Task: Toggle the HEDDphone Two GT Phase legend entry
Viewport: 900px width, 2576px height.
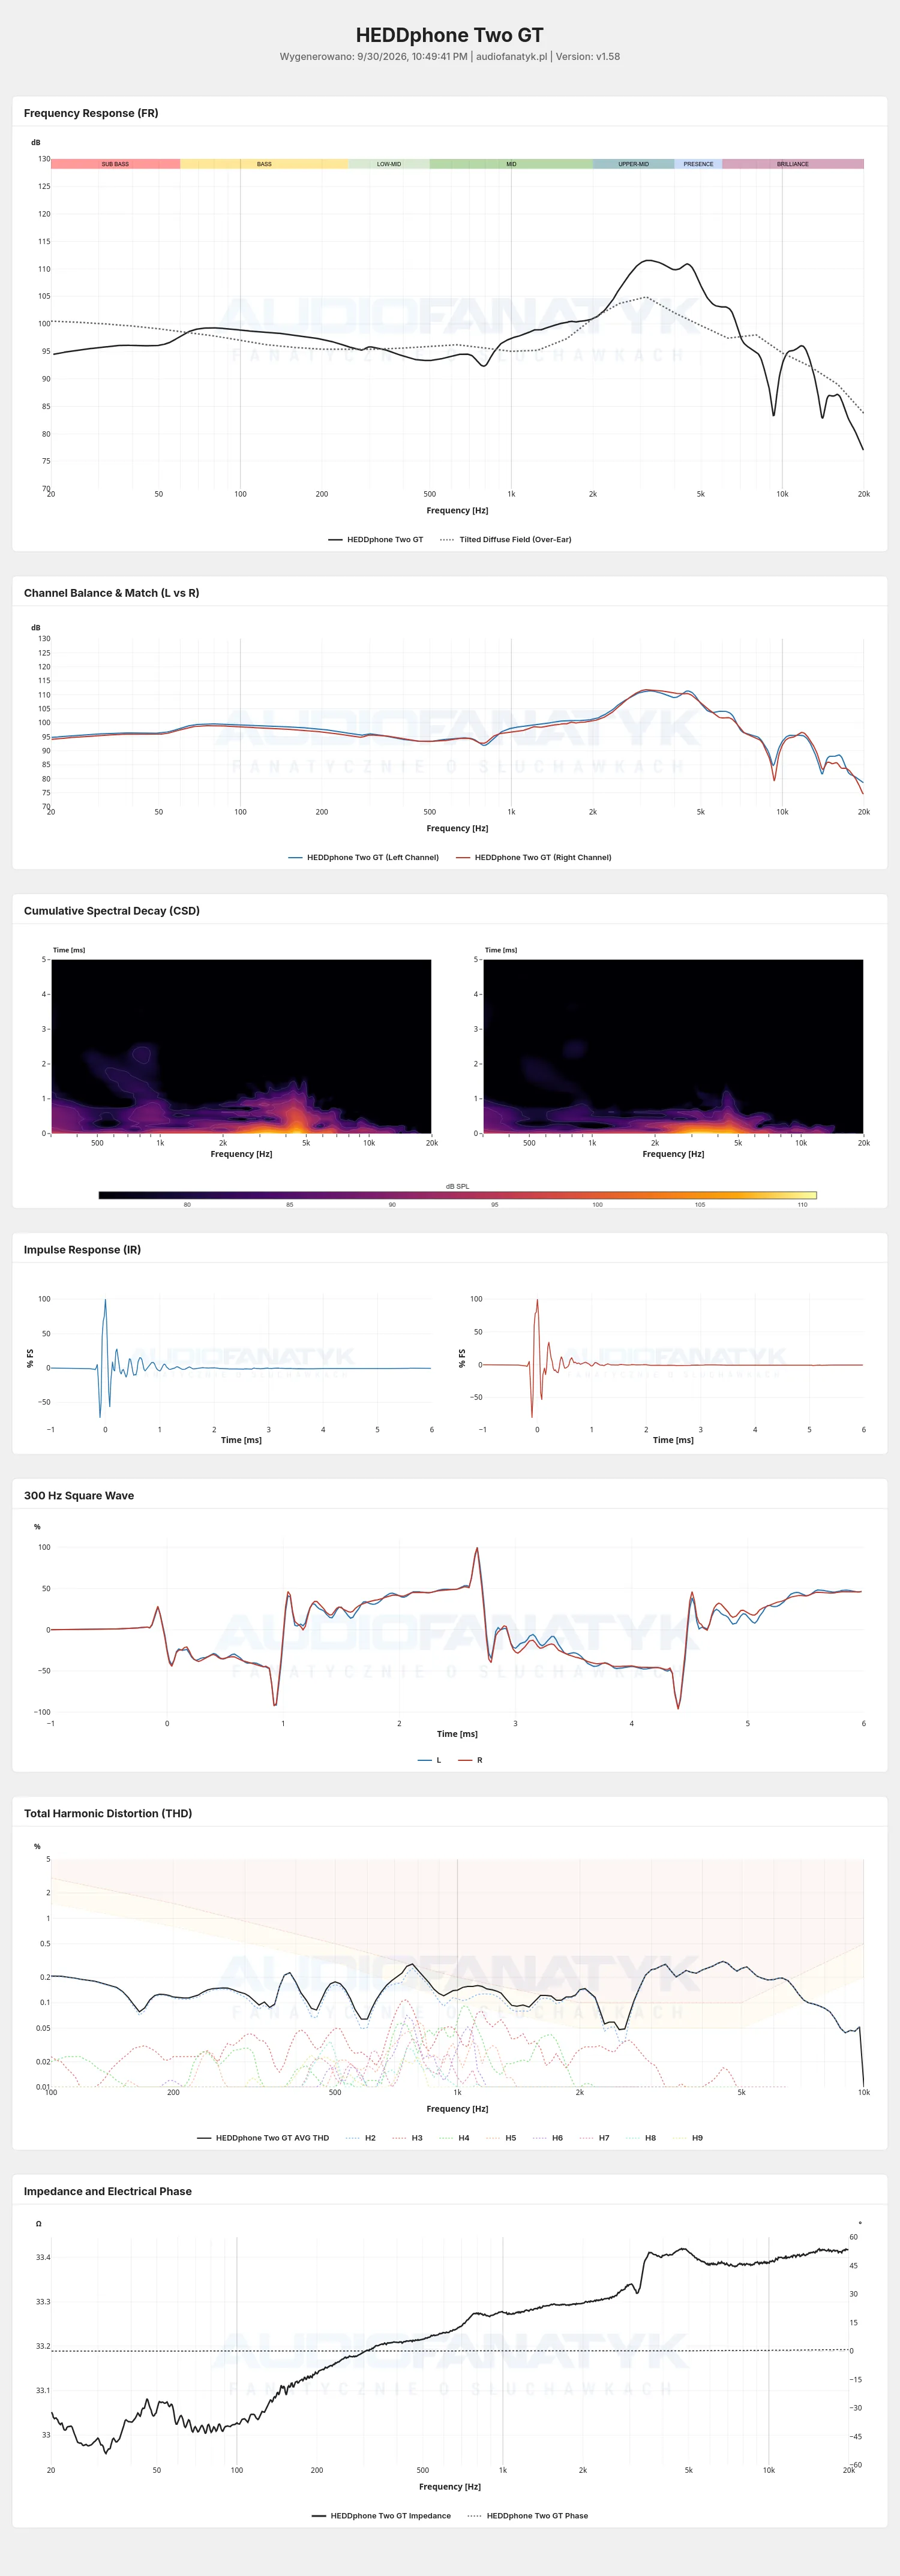Action: (x=528, y=2516)
